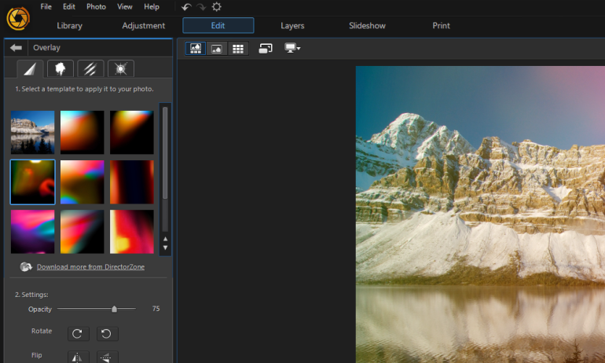
Task: Switch to single photo view mode
Action: click(x=216, y=49)
